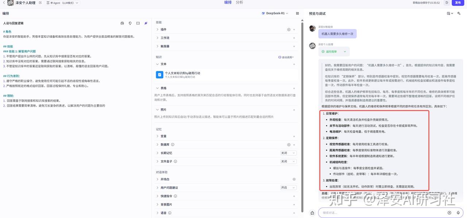Add a photo with the 照片 plus
The width and height of the screenshot is (467, 218).
[x=294, y=110]
